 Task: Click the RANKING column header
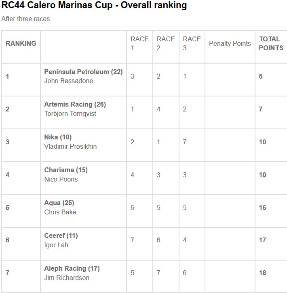(21, 44)
